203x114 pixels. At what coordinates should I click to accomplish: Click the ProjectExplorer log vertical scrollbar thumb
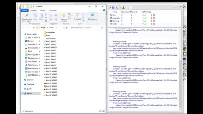(x=180, y=84)
